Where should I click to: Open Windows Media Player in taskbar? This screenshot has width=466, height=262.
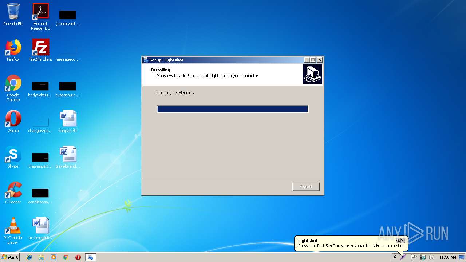click(54, 257)
